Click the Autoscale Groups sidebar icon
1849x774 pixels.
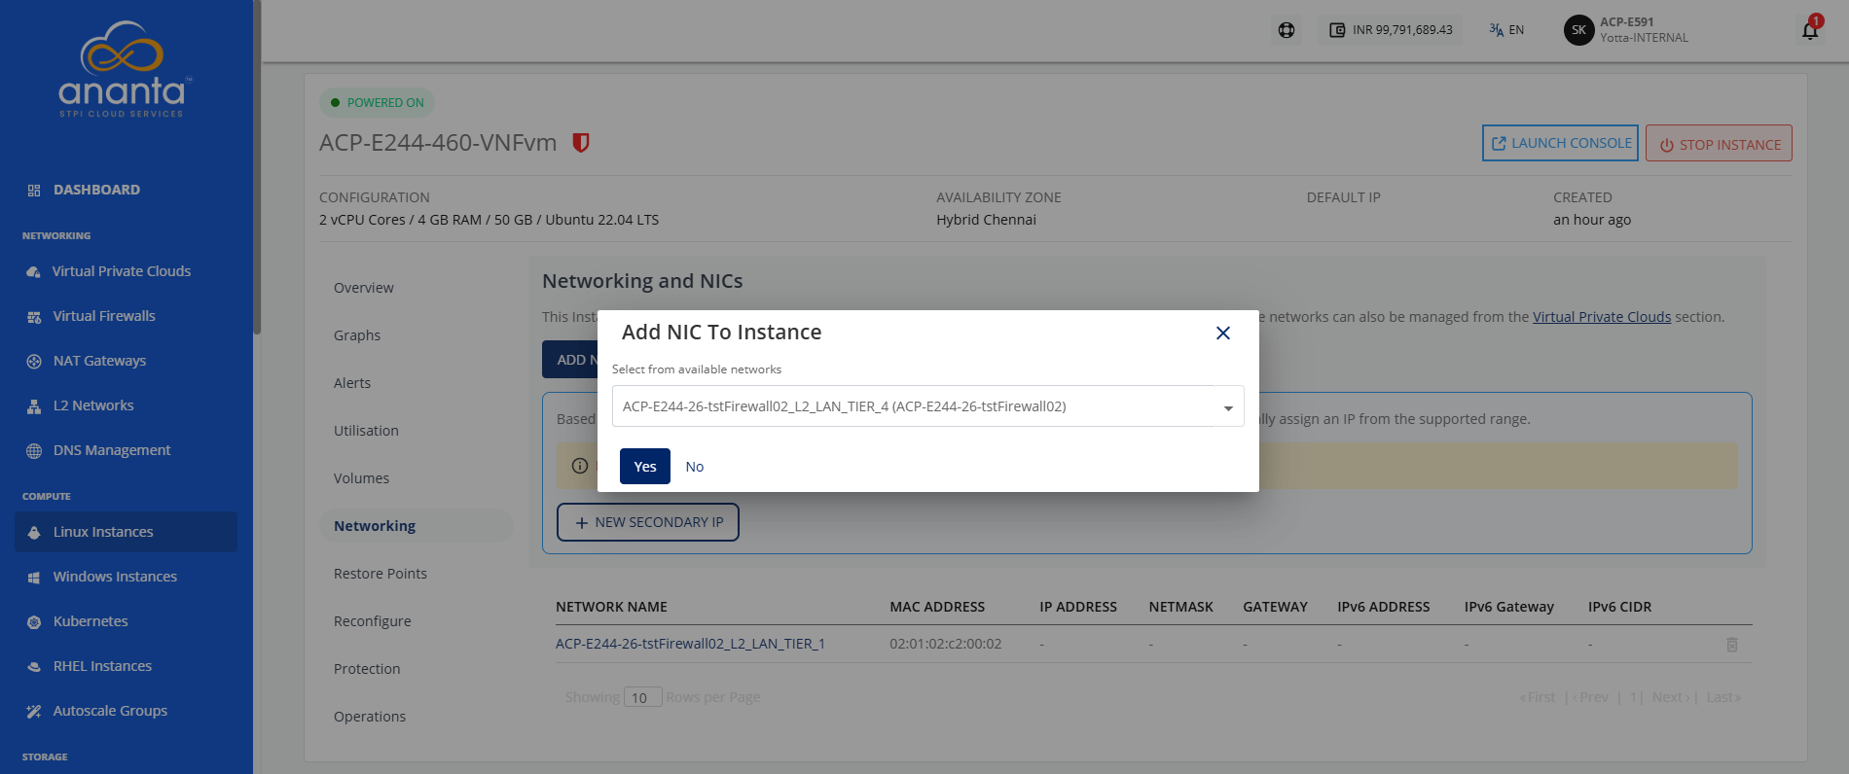click(x=34, y=712)
